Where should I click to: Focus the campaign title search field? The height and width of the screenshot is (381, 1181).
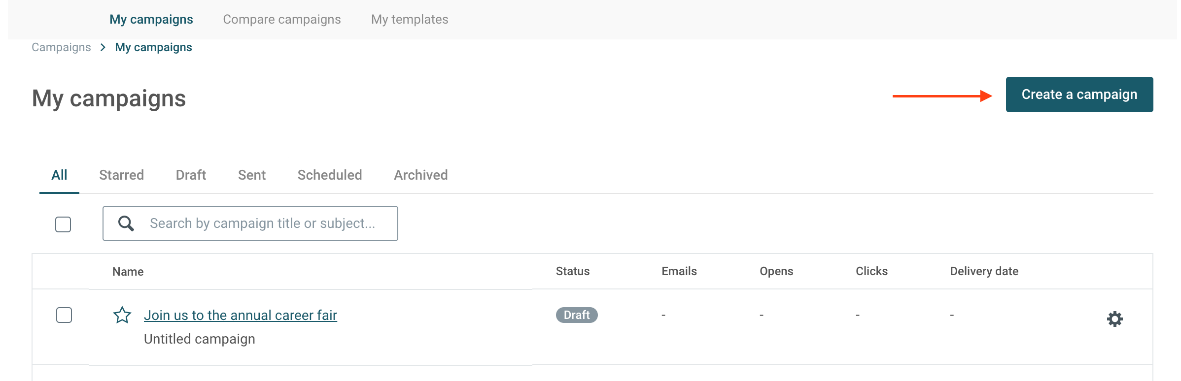[x=250, y=223]
